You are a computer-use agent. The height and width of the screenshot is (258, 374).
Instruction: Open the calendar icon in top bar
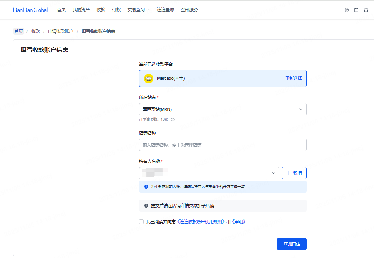tap(356, 10)
